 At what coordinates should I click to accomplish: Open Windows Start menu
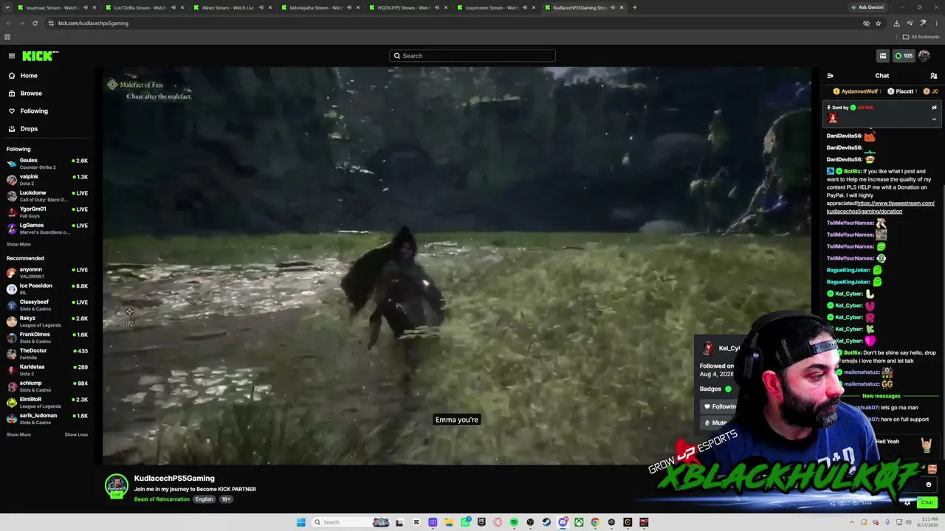[300, 522]
